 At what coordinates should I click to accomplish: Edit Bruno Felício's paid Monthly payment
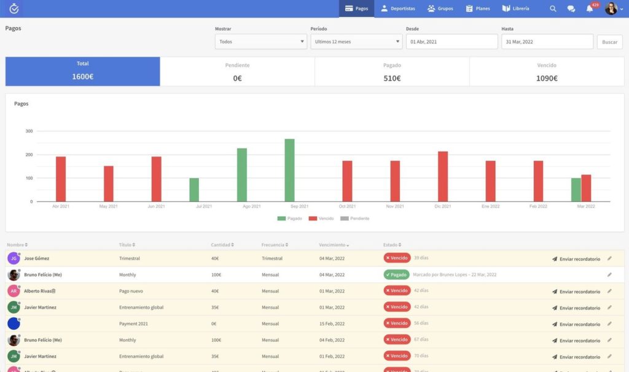point(609,275)
